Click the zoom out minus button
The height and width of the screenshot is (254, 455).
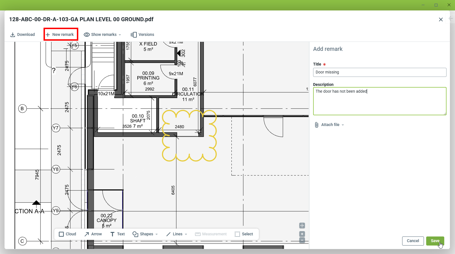pos(302,240)
